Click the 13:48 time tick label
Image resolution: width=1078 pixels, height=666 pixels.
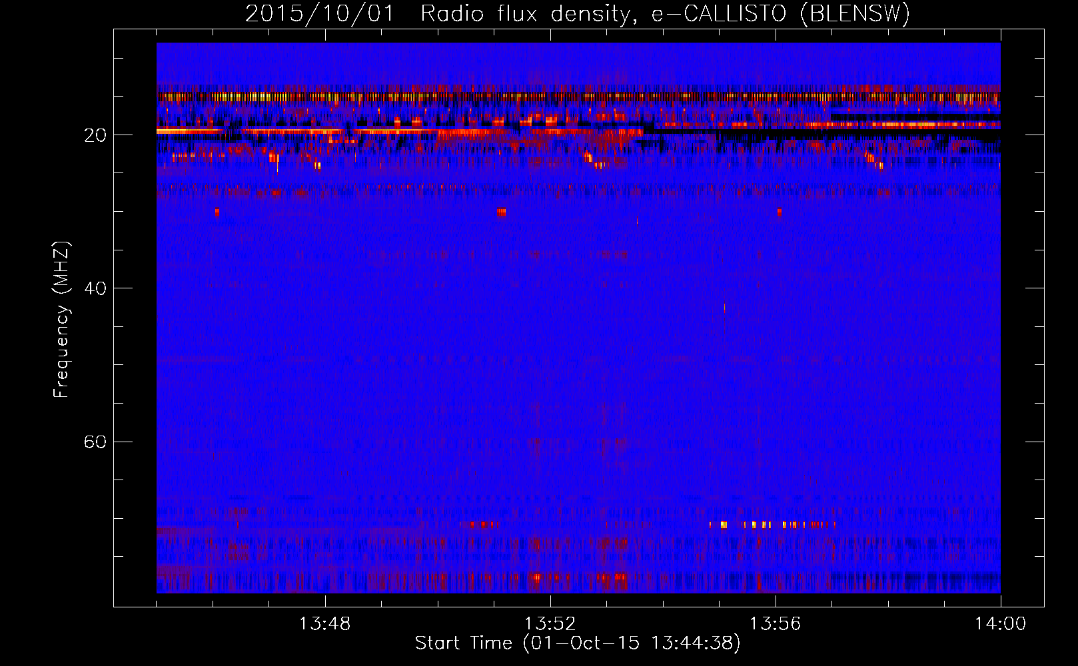[324, 624]
